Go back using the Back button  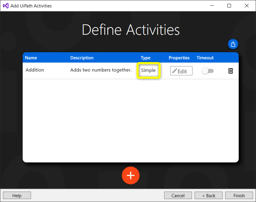pos(208,195)
